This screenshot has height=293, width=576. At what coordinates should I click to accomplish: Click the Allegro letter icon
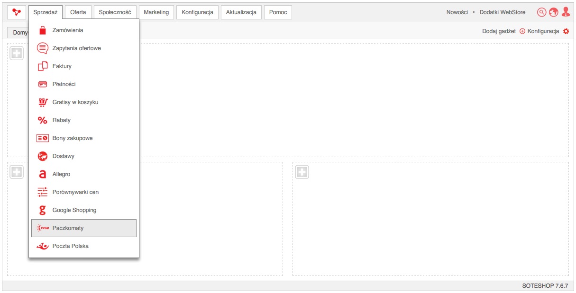point(43,174)
